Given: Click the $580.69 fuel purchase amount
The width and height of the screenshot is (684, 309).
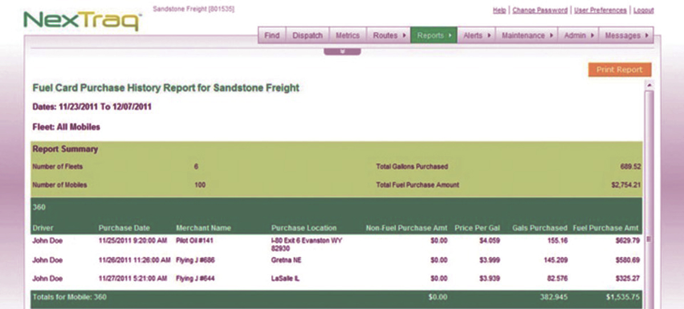Looking at the screenshot, I should [627, 260].
